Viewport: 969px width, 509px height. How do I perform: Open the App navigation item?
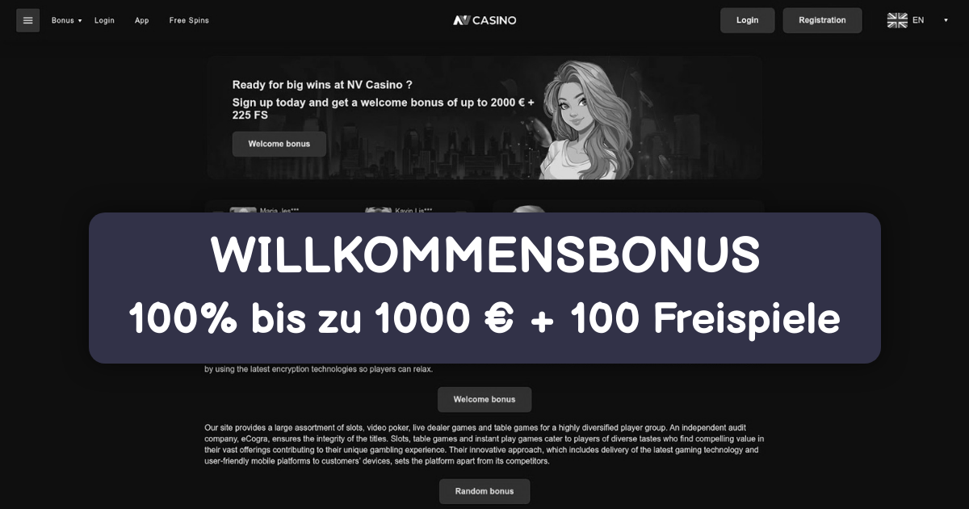tap(142, 20)
